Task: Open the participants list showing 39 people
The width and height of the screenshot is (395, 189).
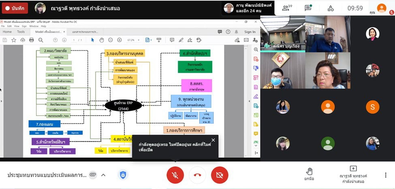Action: (287, 8)
